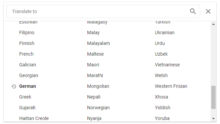The height and width of the screenshot is (124, 220).
Task: Close the language picker with X
Action: point(208,11)
